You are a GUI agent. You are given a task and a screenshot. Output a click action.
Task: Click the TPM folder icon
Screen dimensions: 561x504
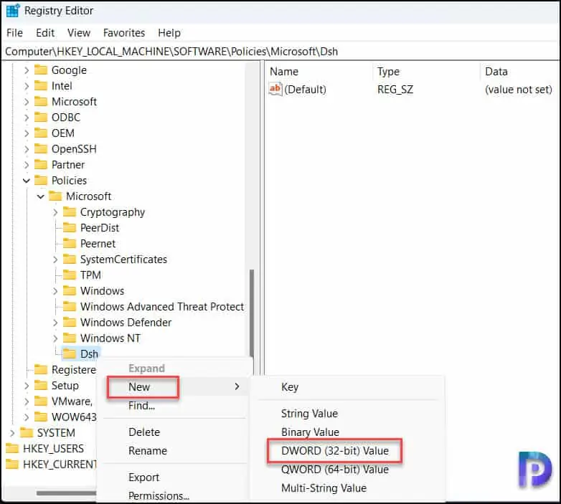pyautogui.click(x=70, y=275)
